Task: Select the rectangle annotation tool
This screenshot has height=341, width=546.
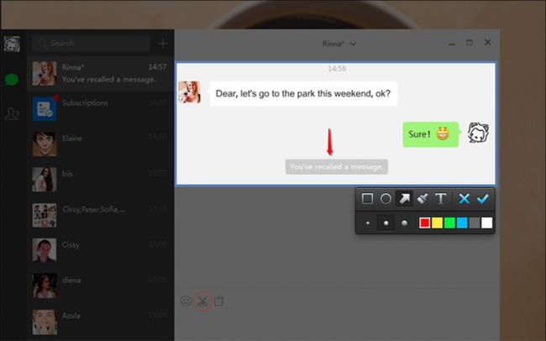Action: (367, 199)
